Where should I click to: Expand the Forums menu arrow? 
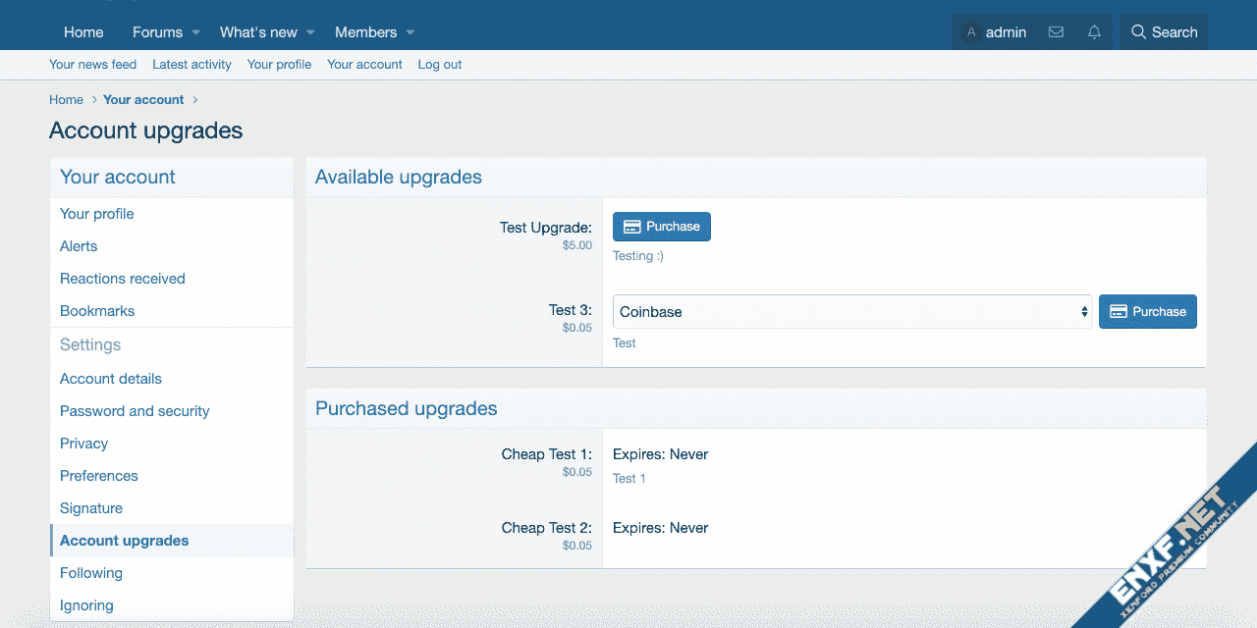pyautogui.click(x=196, y=32)
